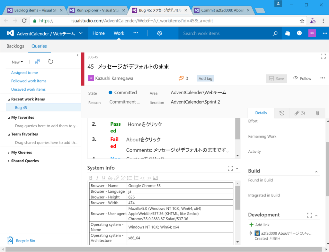Open Assigned to me query

pyautogui.click(x=24, y=73)
